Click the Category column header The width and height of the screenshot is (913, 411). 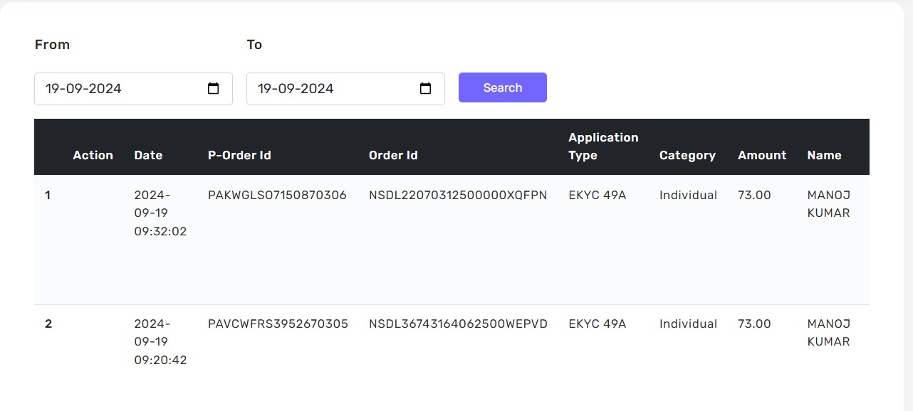(x=687, y=155)
